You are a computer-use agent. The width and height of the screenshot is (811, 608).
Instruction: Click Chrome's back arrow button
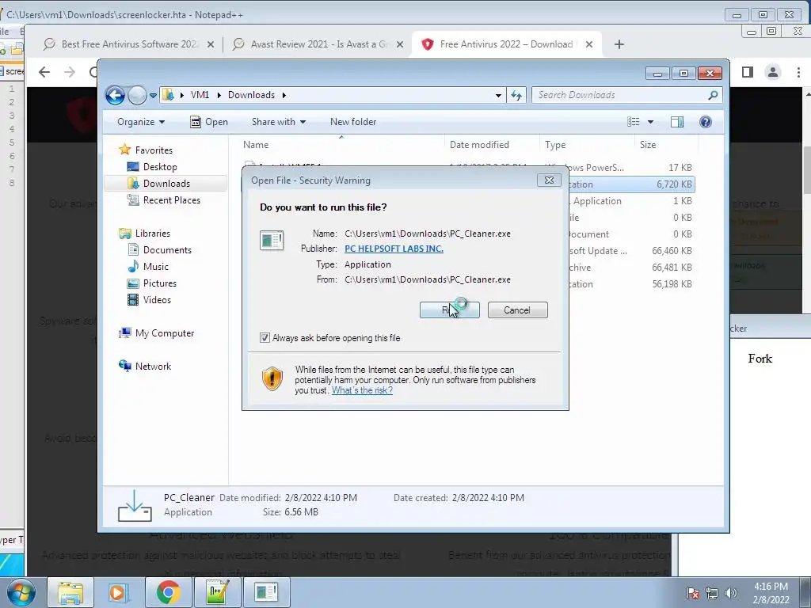coord(44,72)
